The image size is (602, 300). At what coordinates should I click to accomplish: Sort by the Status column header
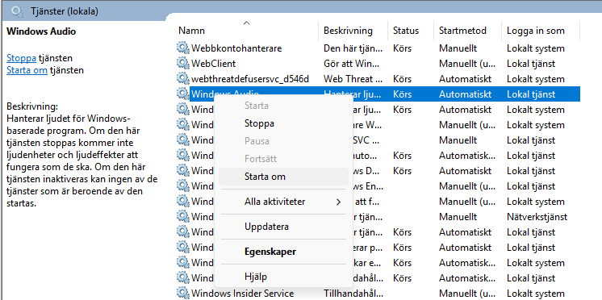click(406, 31)
